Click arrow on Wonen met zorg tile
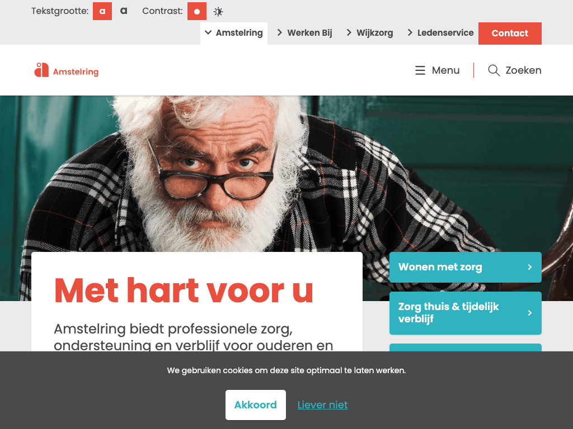 tap(529, 267)
